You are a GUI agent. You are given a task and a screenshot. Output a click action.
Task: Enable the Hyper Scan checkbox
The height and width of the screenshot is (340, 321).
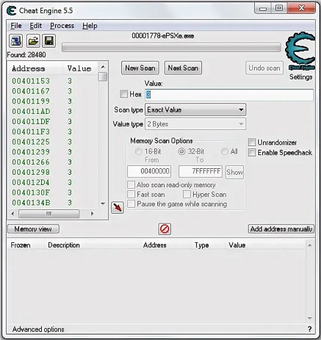tap(187, 194)
